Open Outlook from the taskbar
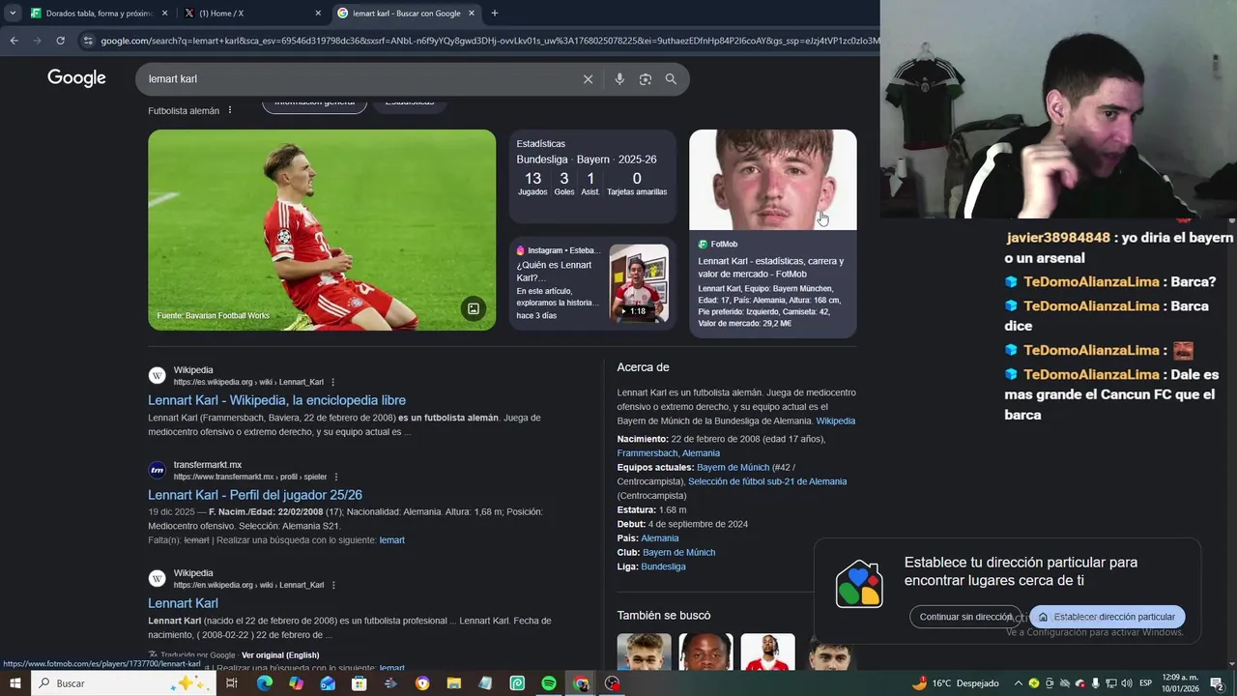 [x=328, y=683]
